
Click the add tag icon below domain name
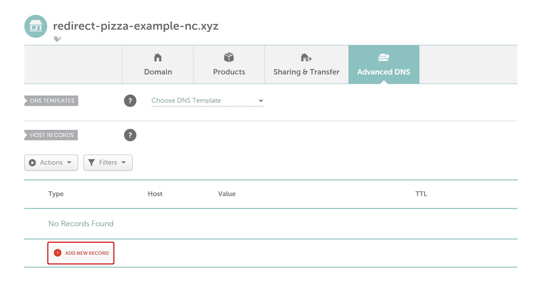pos(58,39)
